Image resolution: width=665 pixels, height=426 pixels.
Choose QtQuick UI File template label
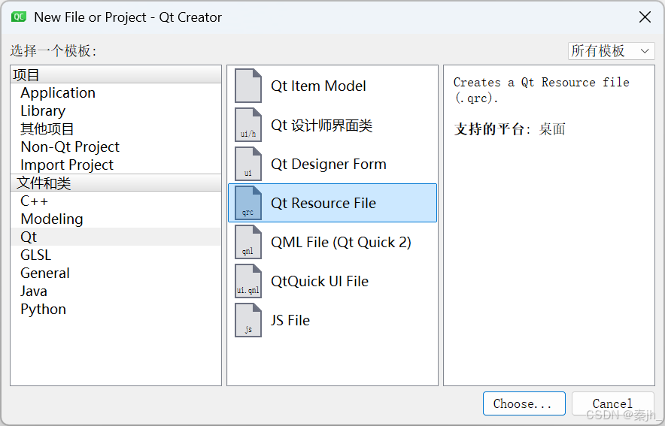point(320,281)
